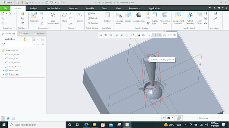
Task: Click the Open file icon
Action: click(x=22, y=3)
